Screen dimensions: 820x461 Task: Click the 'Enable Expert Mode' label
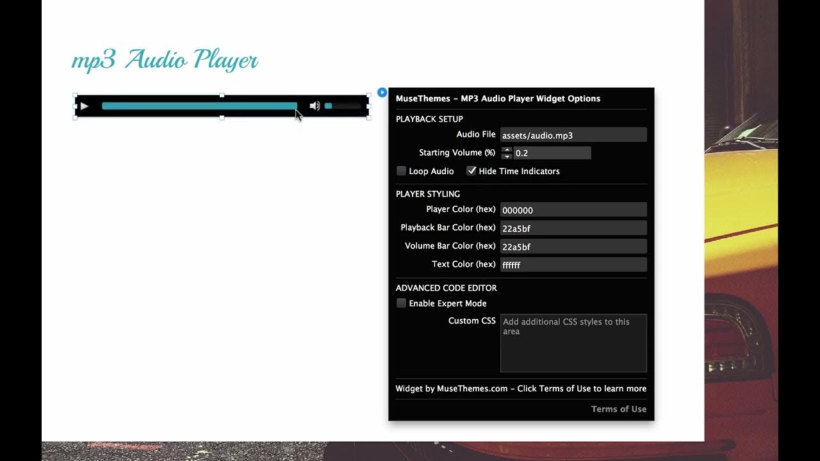point(448,303)
